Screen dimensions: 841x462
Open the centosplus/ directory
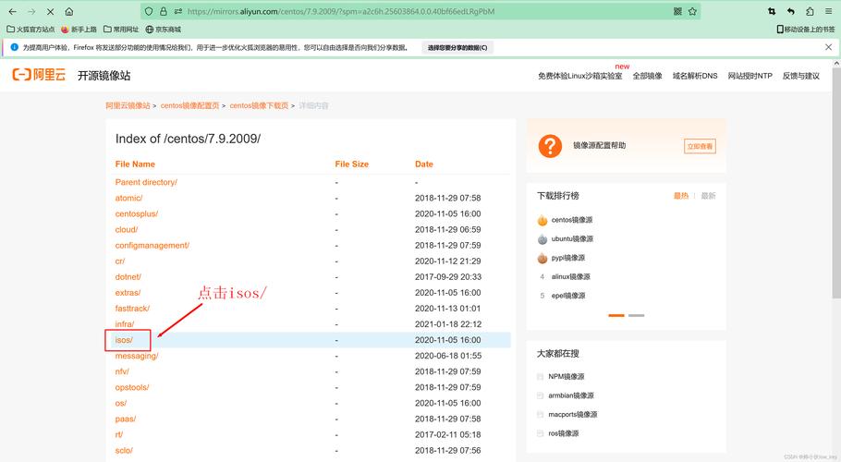coord(136,213)
